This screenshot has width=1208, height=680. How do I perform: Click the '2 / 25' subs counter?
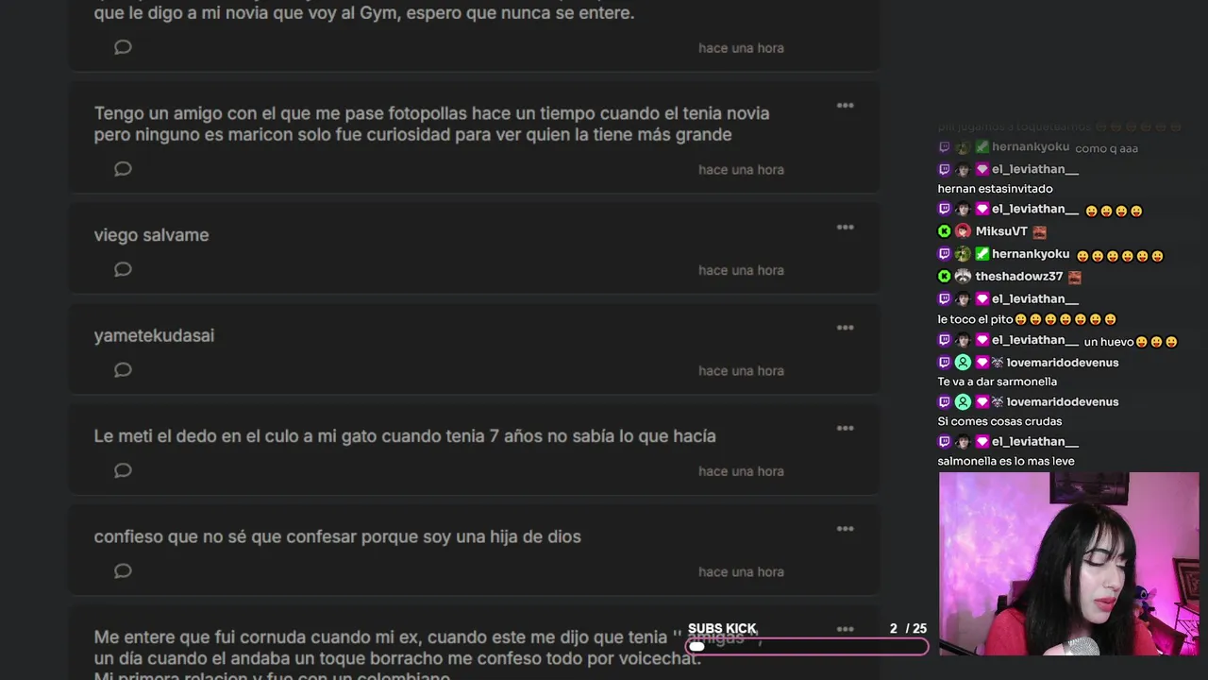(x=908, y=628)
